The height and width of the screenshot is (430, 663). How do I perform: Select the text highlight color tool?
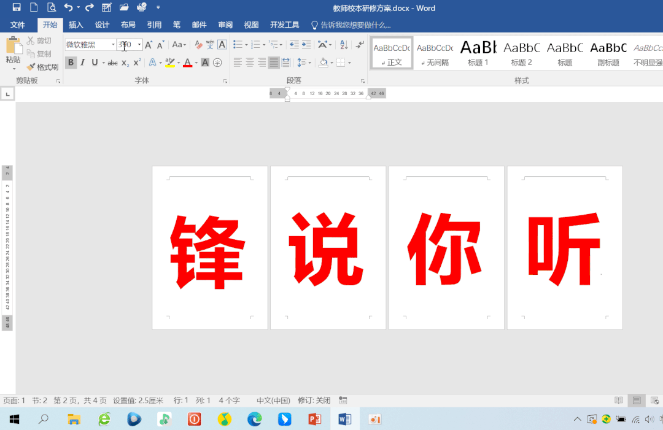tap(169, 63)
